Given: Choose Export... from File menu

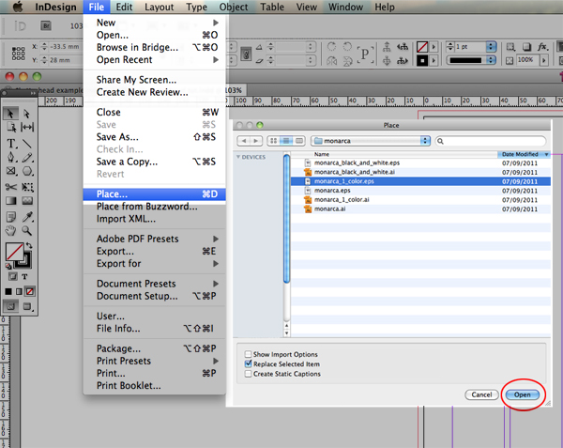Looking at the screenshot, I should [x=155, y=251].
